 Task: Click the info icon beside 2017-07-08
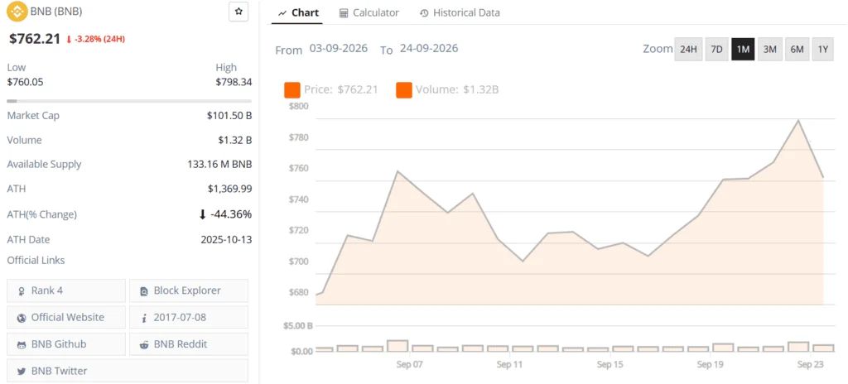[144, 318]
